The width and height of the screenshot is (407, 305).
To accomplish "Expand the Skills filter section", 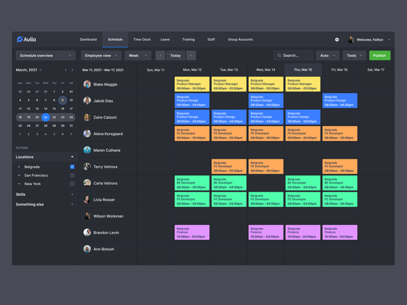I will point(45,195).
